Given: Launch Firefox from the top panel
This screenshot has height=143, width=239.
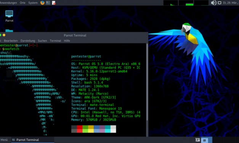Looking at the screenshot, I should (42, 3).
